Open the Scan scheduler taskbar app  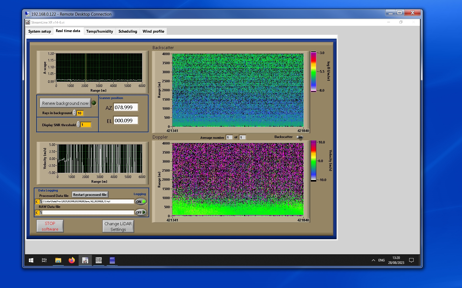coord(98,260)
